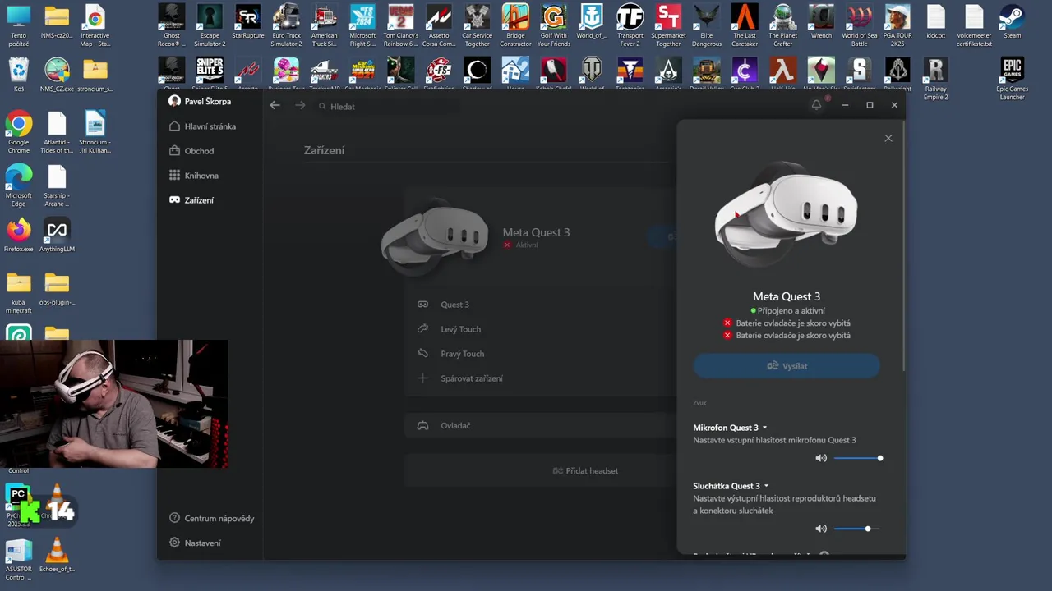
Task: Launch Escape Simulator 2 shortcut
Action: coord(210,26)
